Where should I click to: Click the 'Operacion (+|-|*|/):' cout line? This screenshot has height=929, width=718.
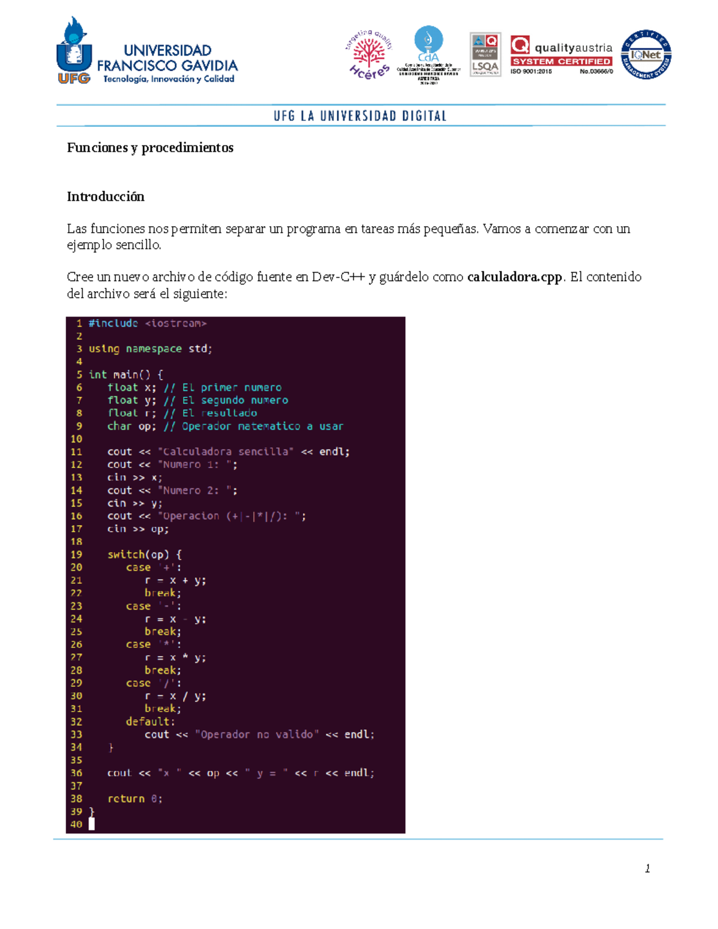[206, 516]
